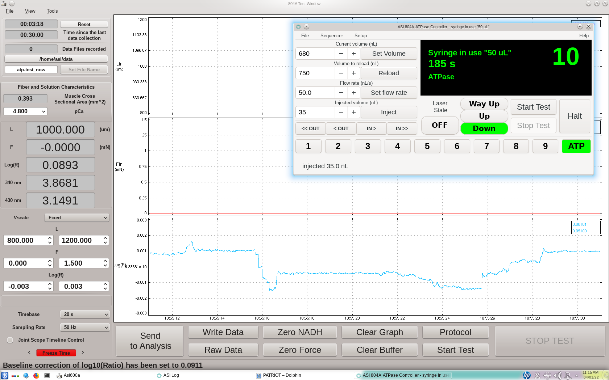The height and width of the screenshot is (380, 609).
Task: Decrease Injected volume with minus button
Action: tap(341, 112)
